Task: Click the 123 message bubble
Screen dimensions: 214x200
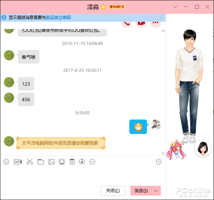Action: (26, 84)
